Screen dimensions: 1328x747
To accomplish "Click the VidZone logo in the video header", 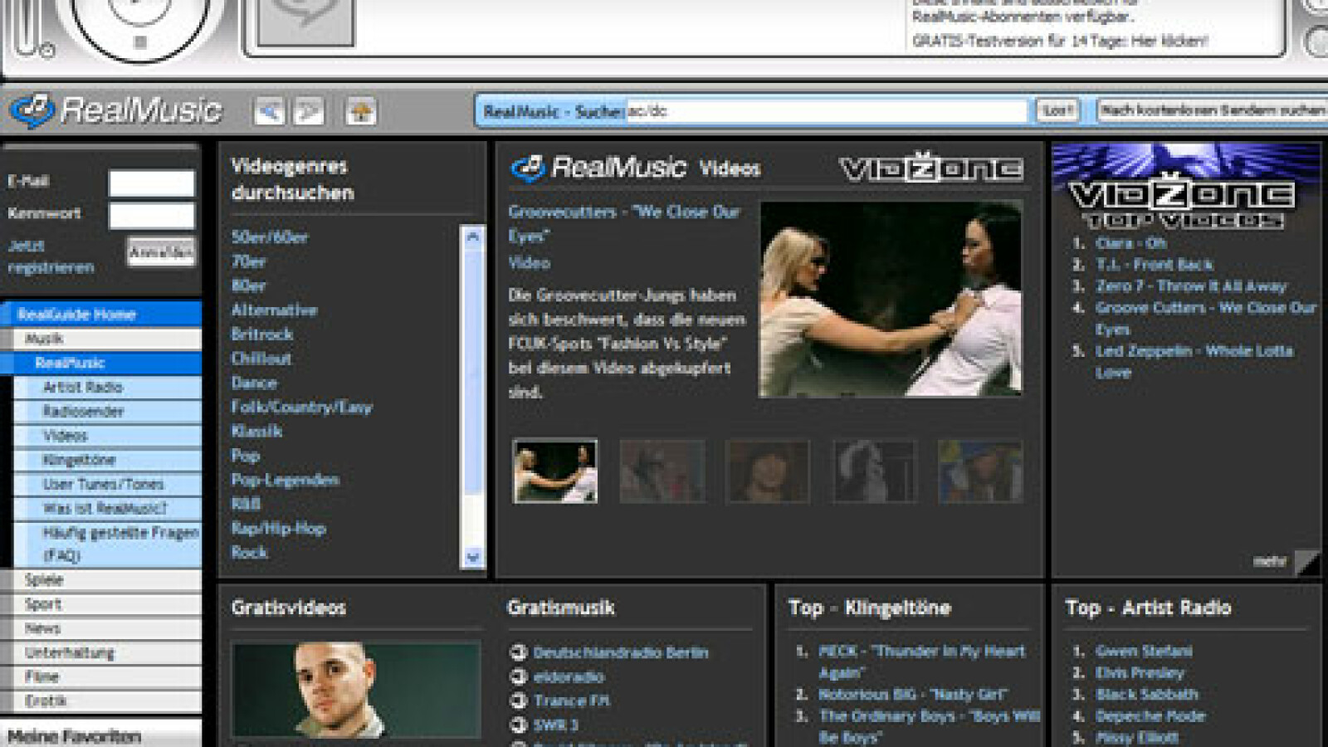I will [x=930, y=168].
